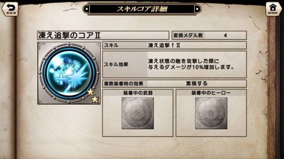Screen dimensions: 284x159
Task: Click the 累積する stacking value
Action: coord(197,84)
